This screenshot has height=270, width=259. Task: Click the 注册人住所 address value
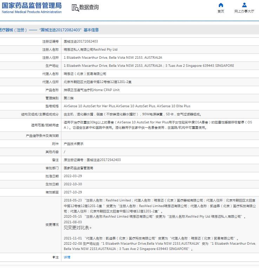(113, 58)
